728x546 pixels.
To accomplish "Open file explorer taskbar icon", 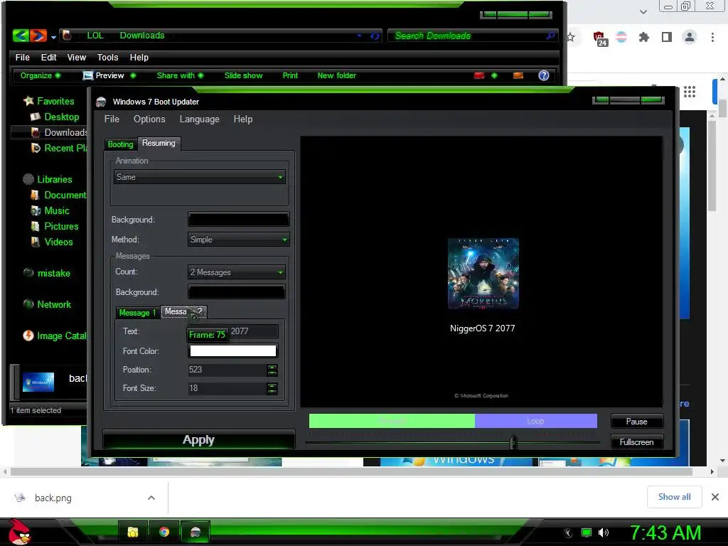I will 133,532.
